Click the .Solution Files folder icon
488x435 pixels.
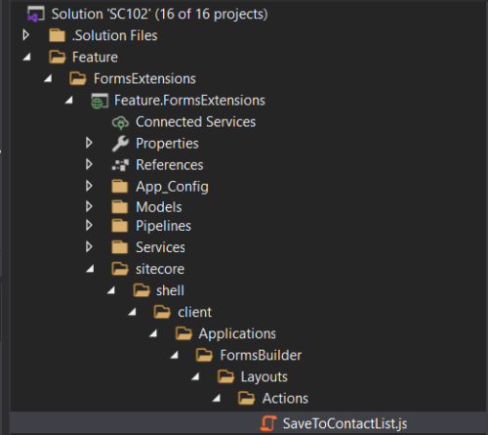point(58,35)
